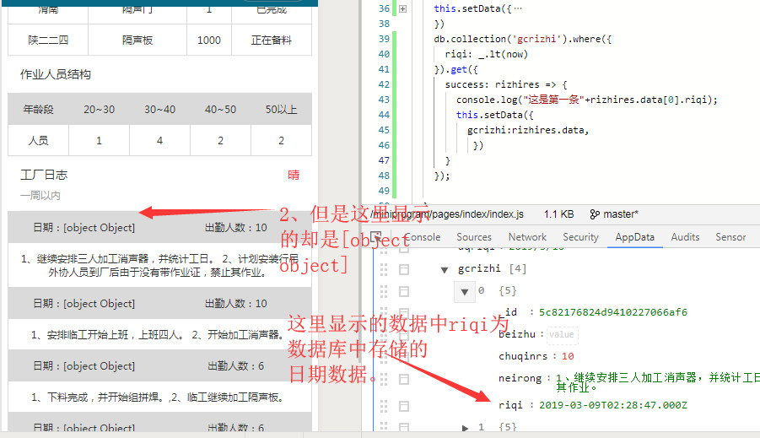This screenshot has height=438, width=760.
Task: Collapse the 0 {5} object node
Action: [464, 291]
